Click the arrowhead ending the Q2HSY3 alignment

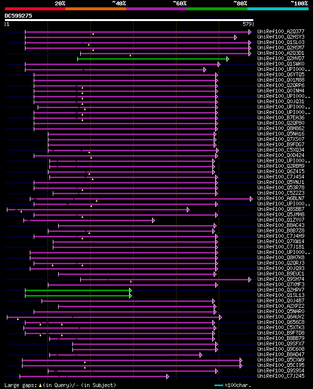point(236,38)
